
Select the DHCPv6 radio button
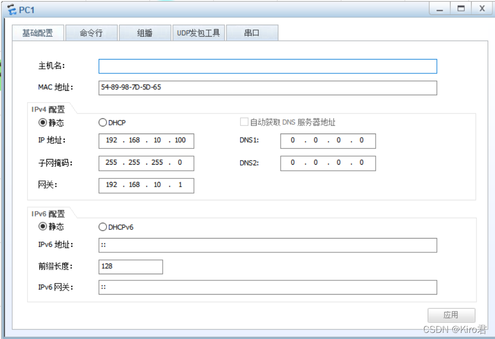103,227
